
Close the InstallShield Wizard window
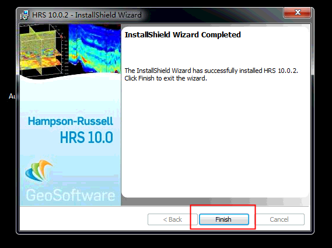298,12
